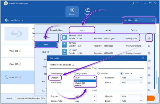The width and height of the screenshot is (160, 104).
Task: Click gear icon level with Bitrate row
Action: click(149, 83)
